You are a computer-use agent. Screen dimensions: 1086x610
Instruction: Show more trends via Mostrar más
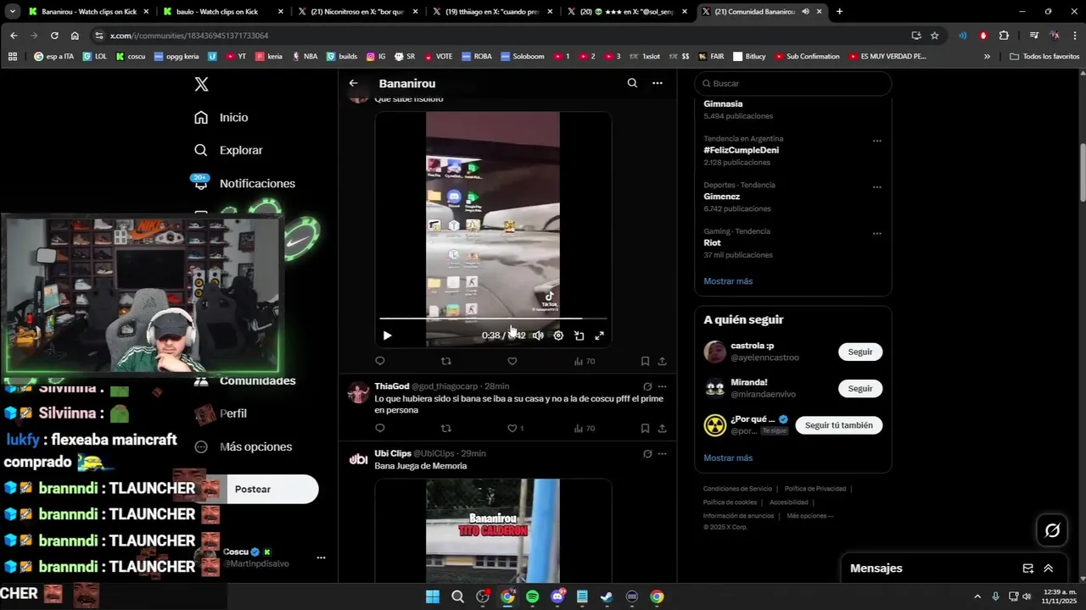coord(728,281)
